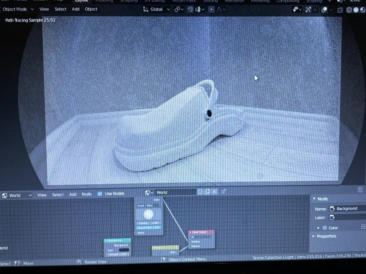The height and width of the screenshot is (274, 366).
Task: Edit the node Name field Background
Action: click(x=347, y=209)
